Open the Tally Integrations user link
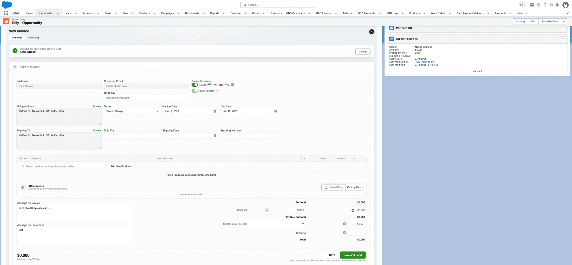 pos(425,62)
